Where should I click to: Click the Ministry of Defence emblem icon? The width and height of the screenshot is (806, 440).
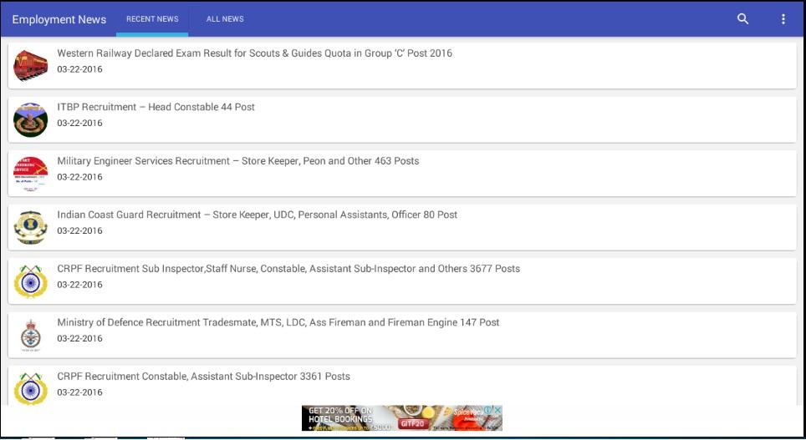[x=31, y=335]
